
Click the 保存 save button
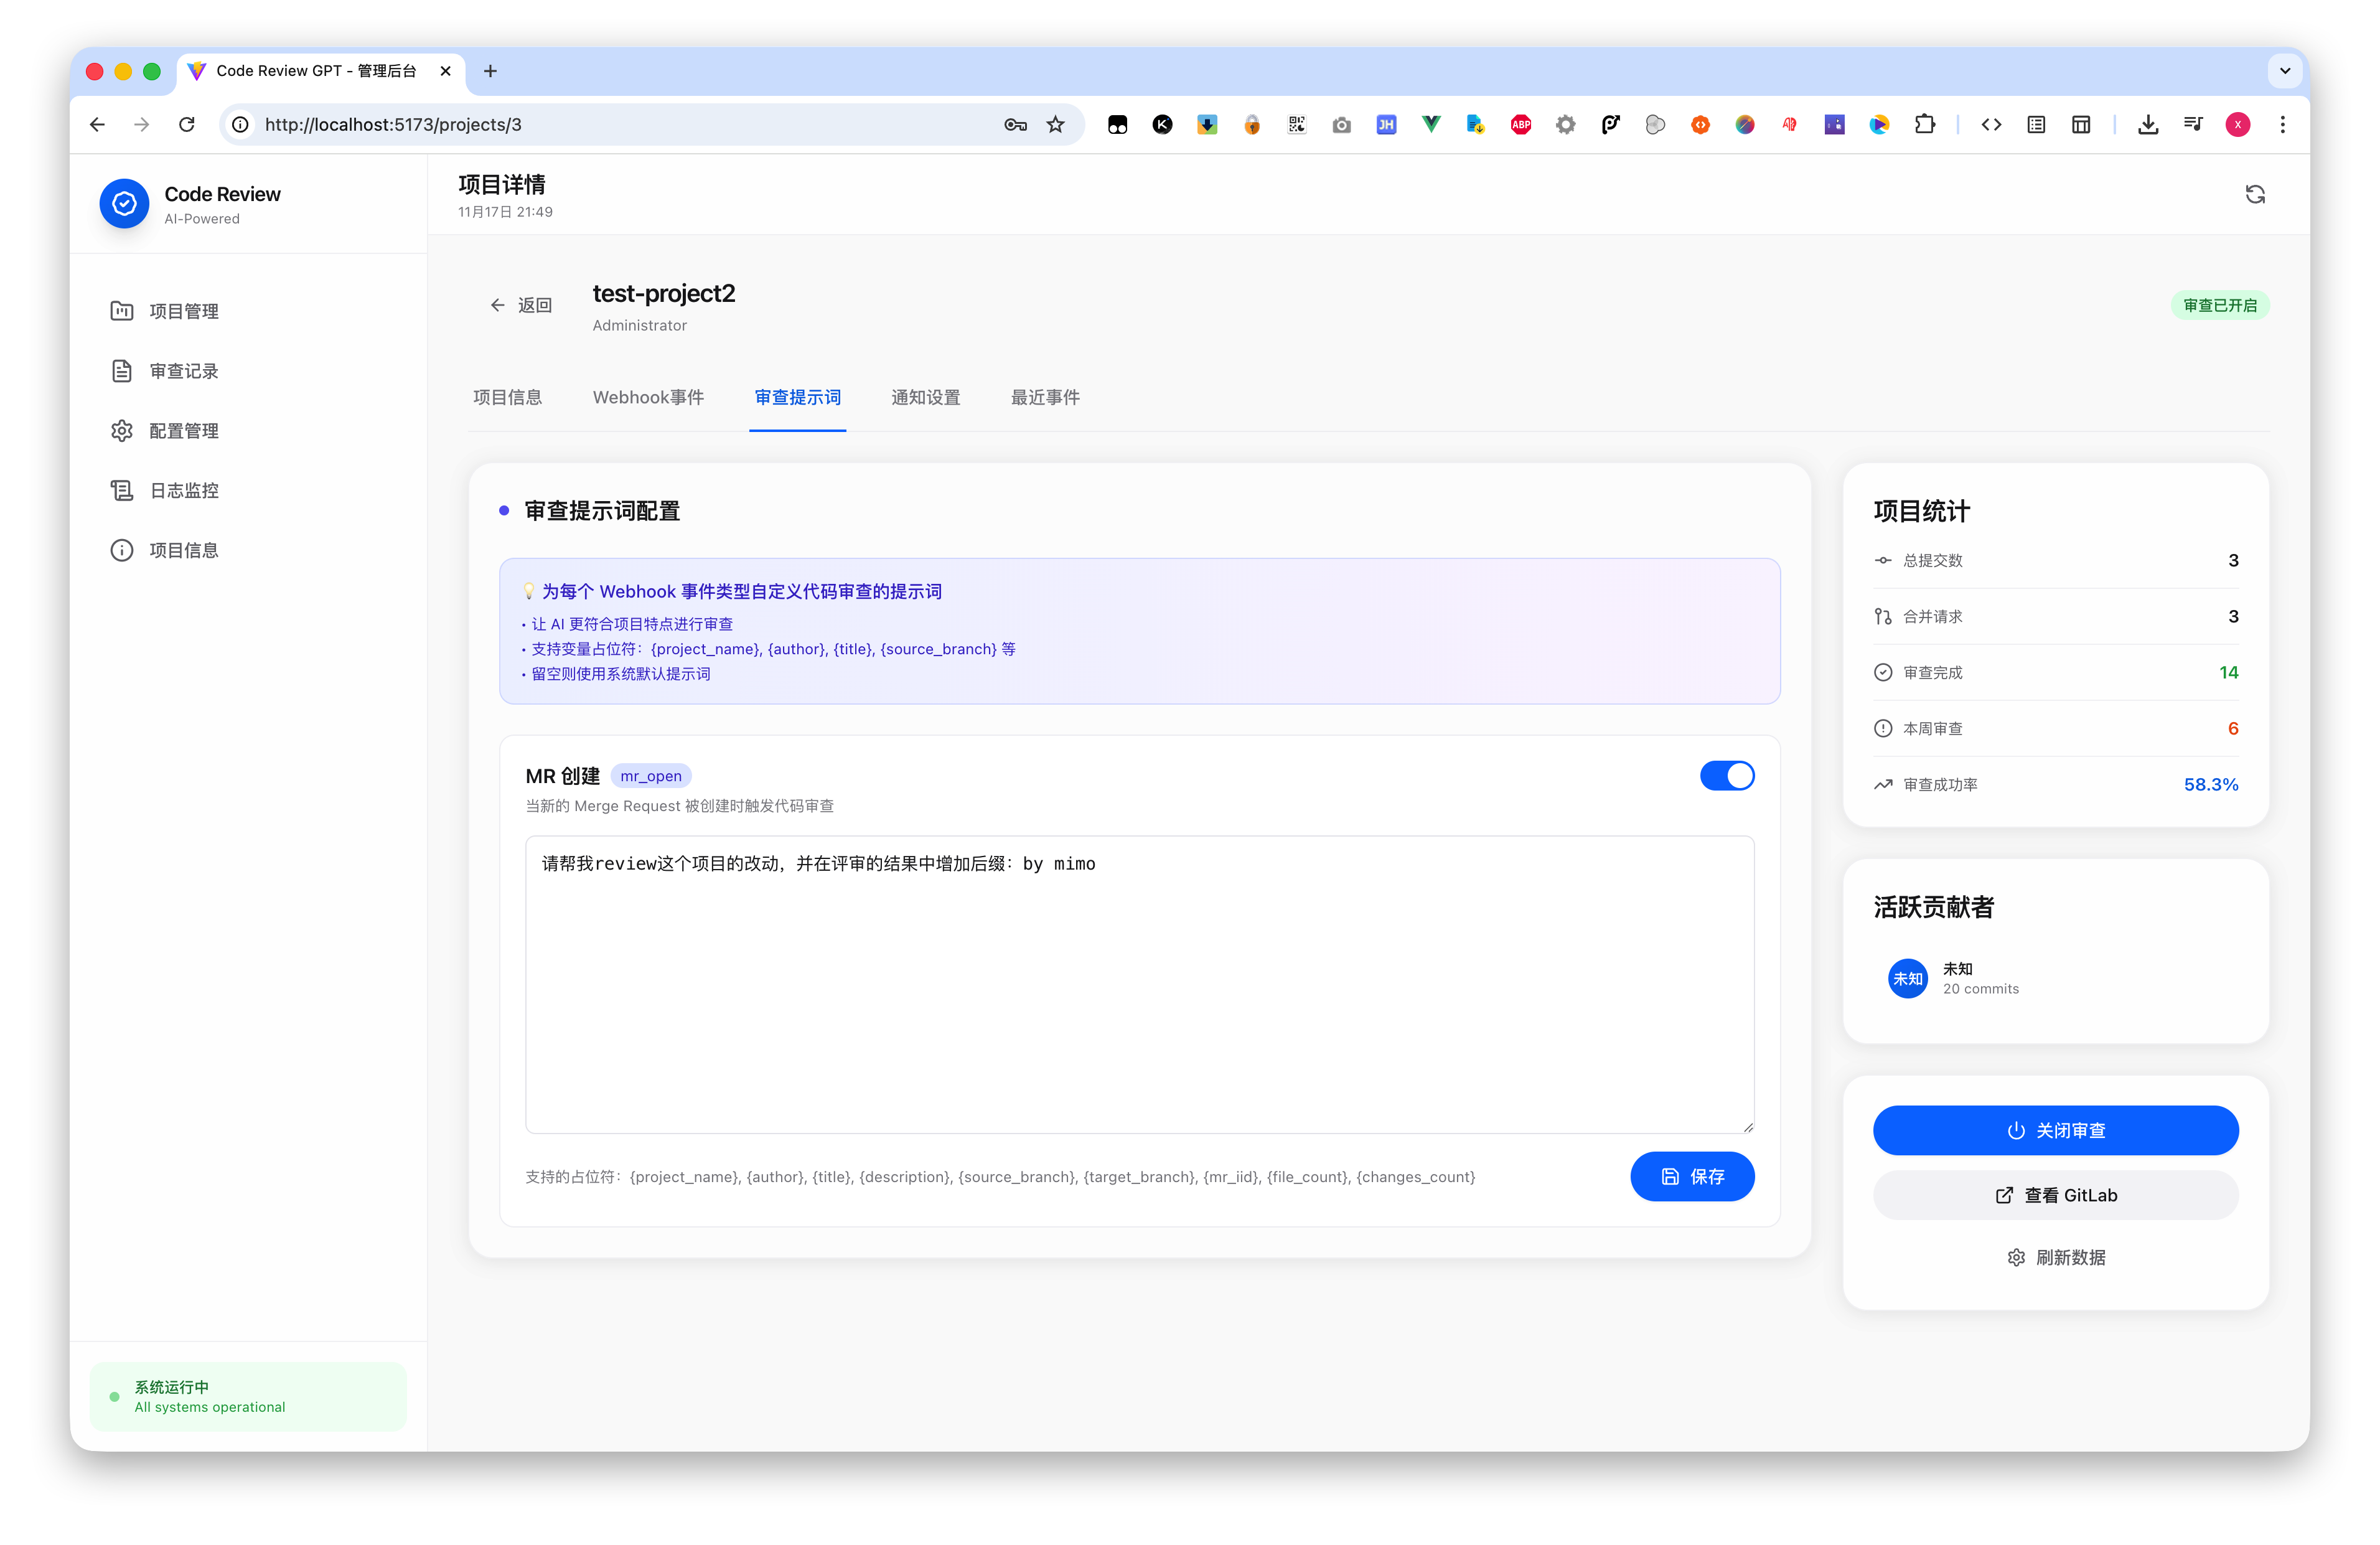(1692, 1176)
